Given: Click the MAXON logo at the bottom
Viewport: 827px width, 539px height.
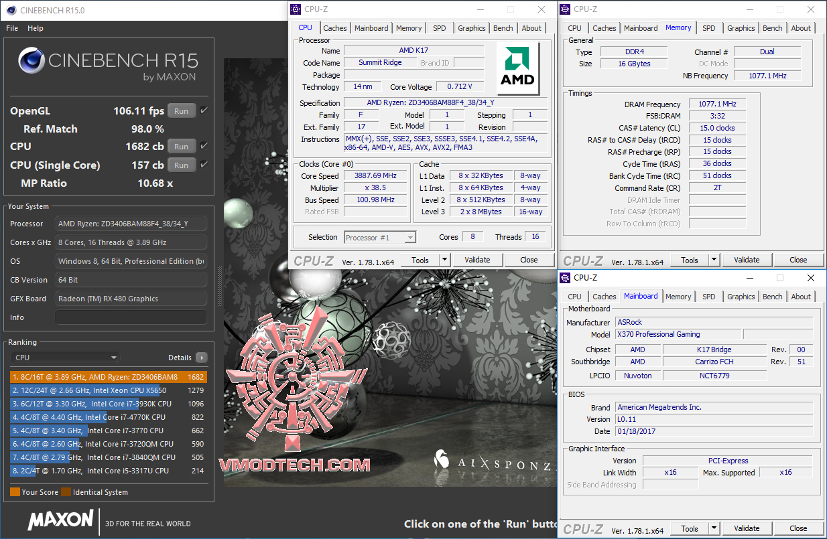Looking at the screenshot, I should (61, 520).
